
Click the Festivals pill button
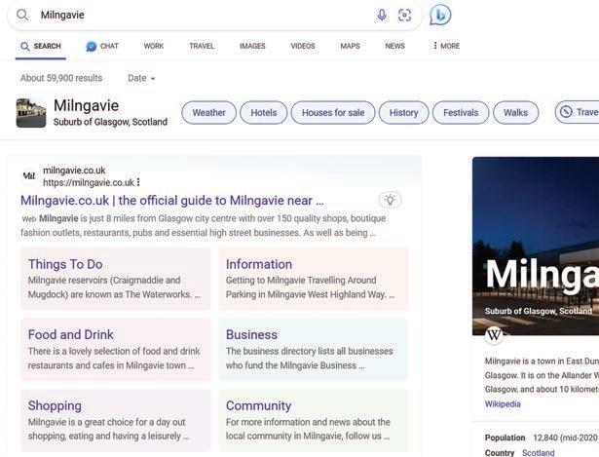click(x=461, y=113)
